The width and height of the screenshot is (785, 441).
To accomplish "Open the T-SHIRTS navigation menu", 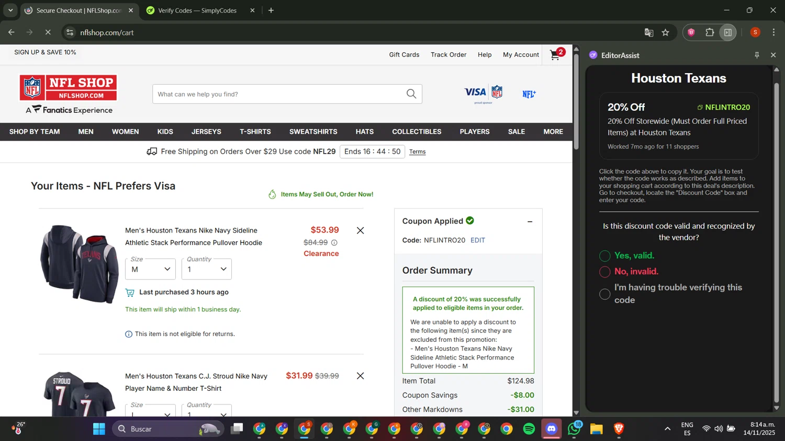I will click(255, 132).
